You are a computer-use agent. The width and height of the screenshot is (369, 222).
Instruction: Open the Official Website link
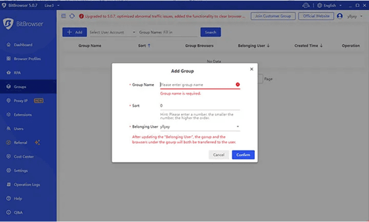316,16
